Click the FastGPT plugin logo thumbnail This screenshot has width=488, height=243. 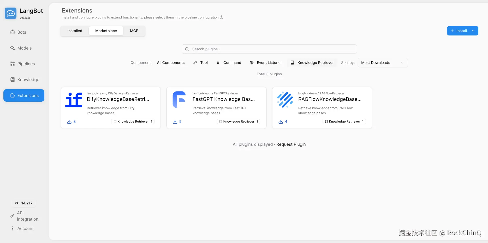click(179, 100)
